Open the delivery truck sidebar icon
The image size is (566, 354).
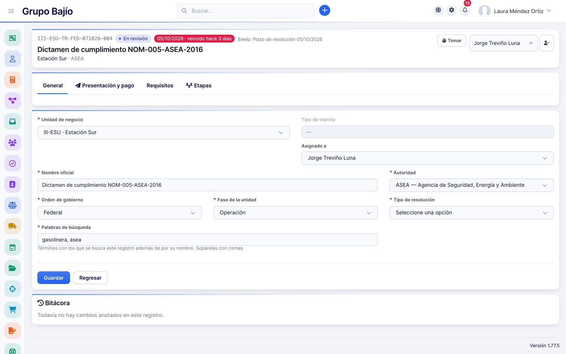click(x=12, y=226)
